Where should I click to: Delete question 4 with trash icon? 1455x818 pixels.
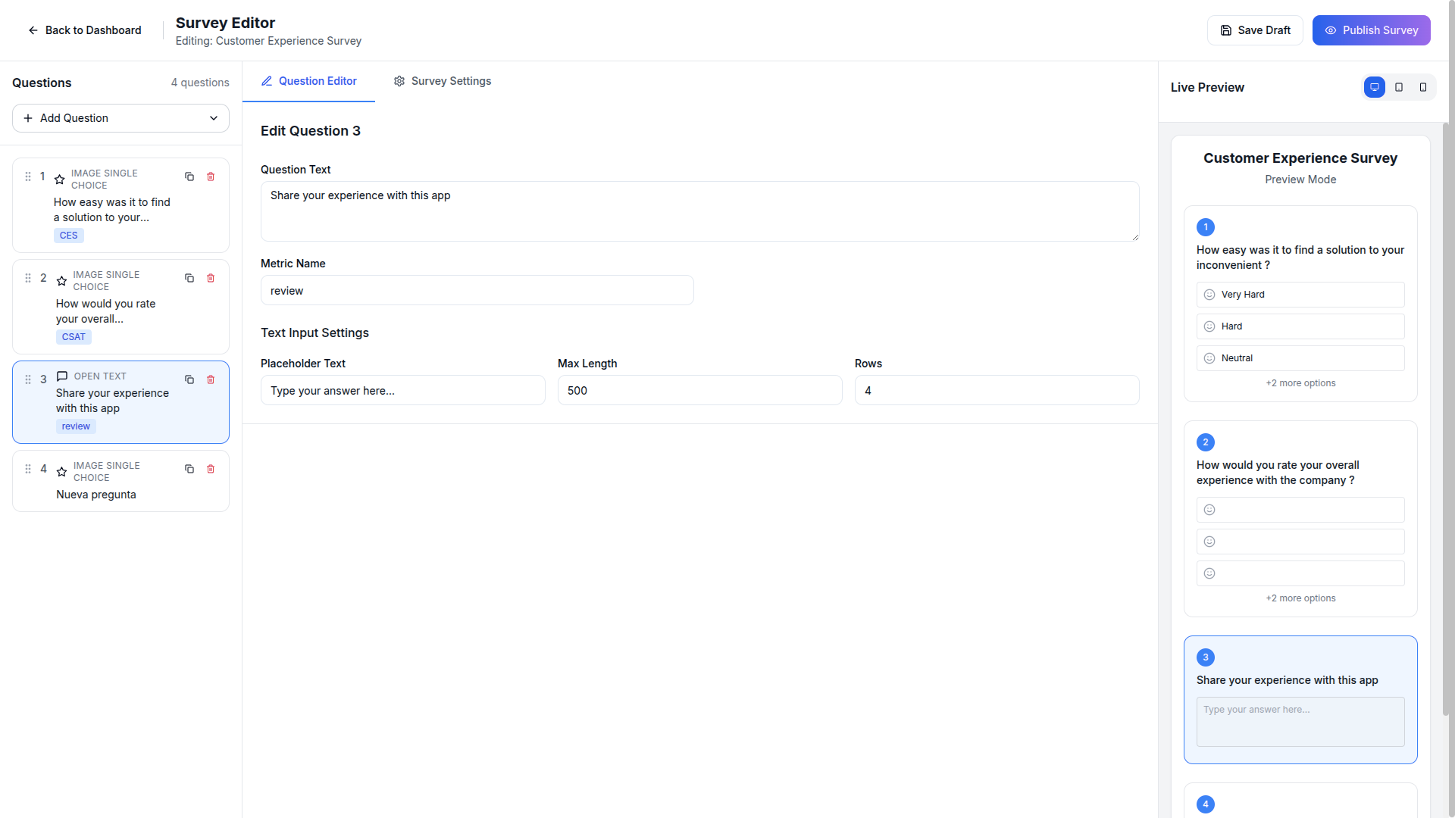click(x=211, y=469)
